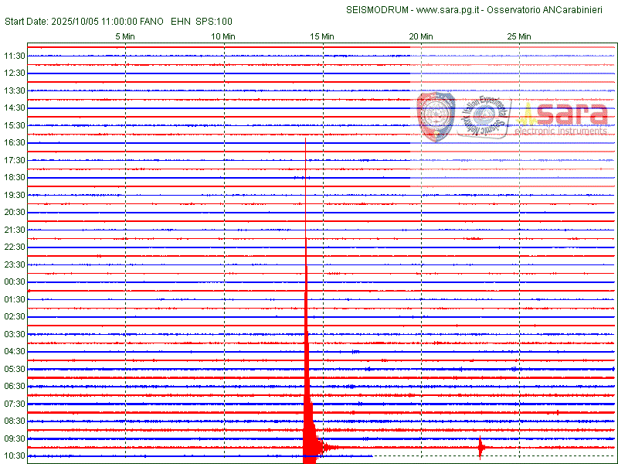Click the 20 Min time axis label
Viewport: 618px width, 464px height.
point(420,36)
